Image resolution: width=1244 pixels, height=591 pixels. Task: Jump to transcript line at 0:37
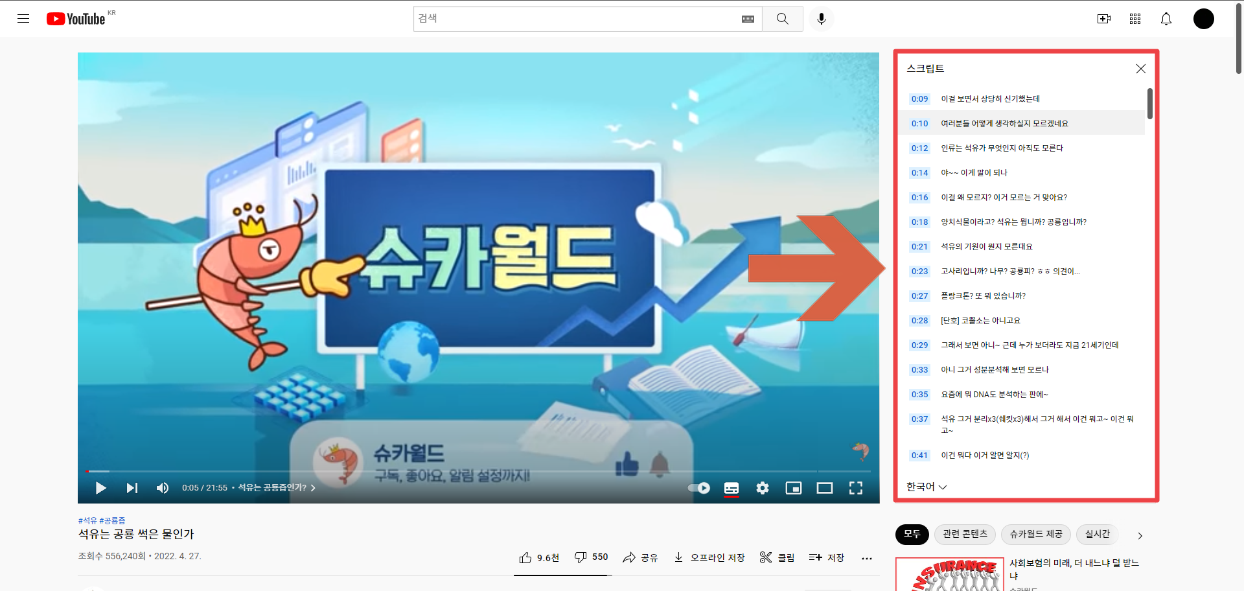(1021, 424)
